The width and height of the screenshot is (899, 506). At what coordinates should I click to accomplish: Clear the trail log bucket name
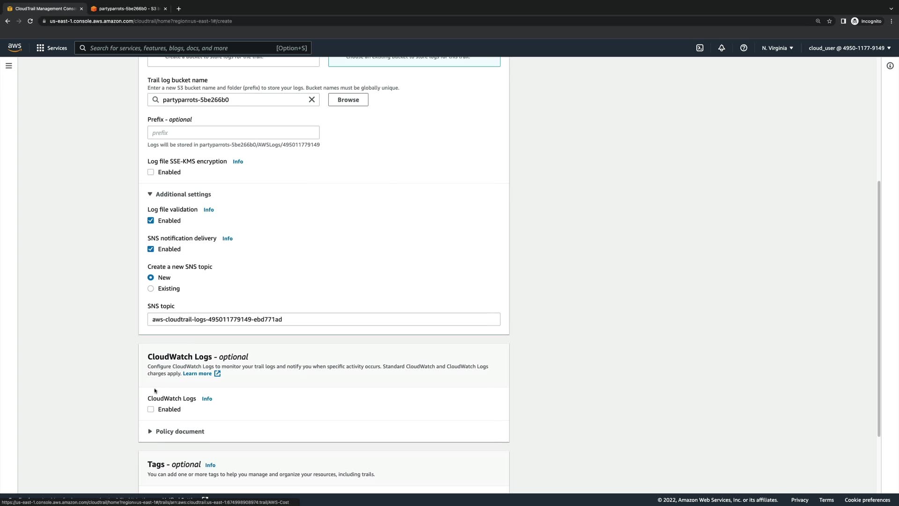click(312, 99)
